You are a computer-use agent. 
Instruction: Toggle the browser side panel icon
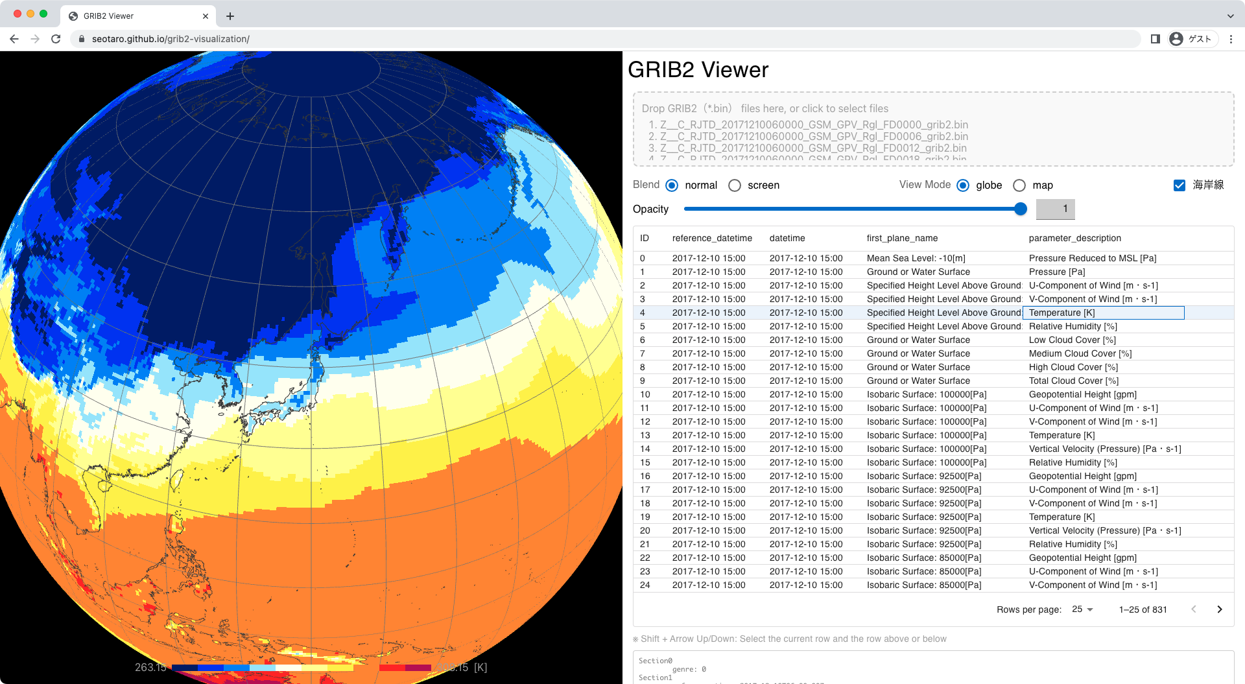tap(1155, 39)
